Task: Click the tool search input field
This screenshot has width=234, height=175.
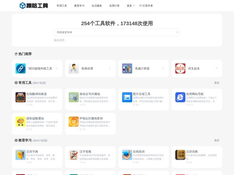Action: (x=117, y=32)
